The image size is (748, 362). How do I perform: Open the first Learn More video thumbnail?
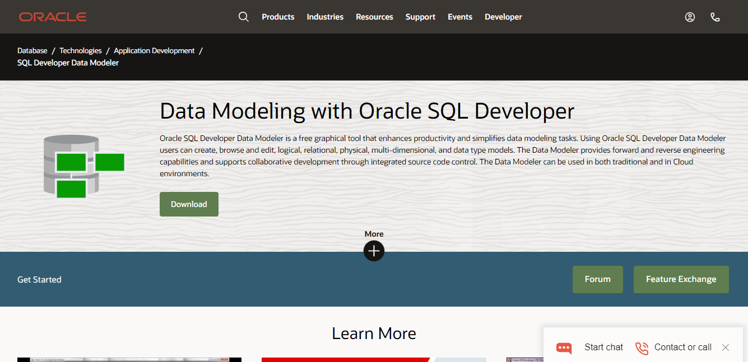coord(129,360)
